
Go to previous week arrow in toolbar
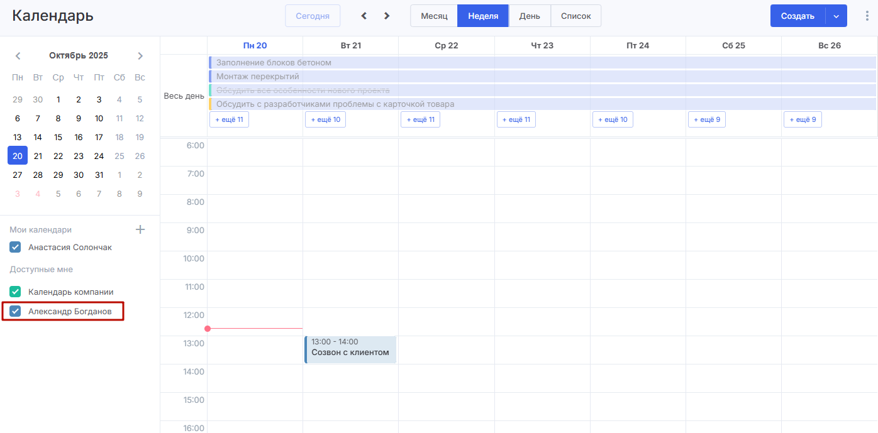click(364, 16)
